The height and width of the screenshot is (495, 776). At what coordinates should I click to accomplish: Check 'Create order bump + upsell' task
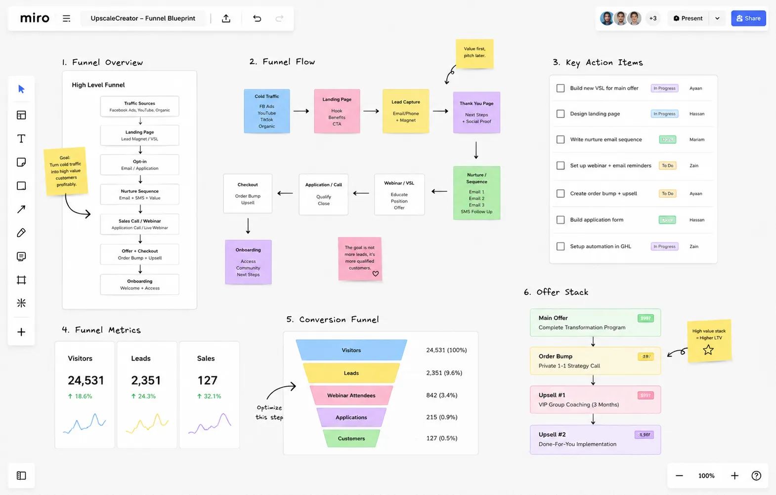point(560,194)
